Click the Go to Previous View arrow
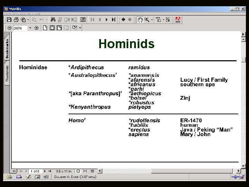 point(123,19)
